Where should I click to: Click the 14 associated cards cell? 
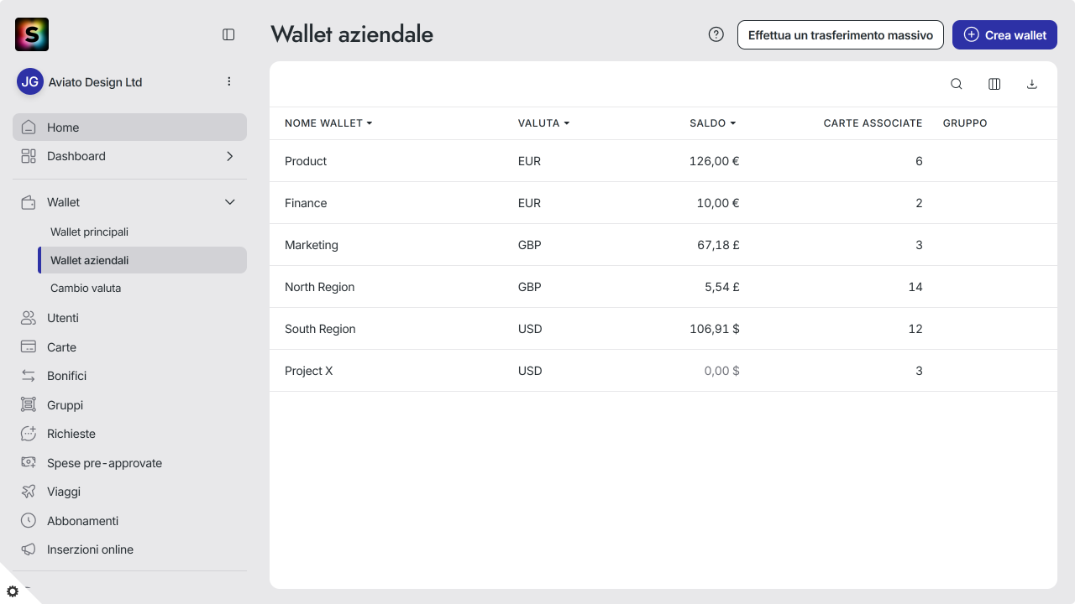coord(915,287)
